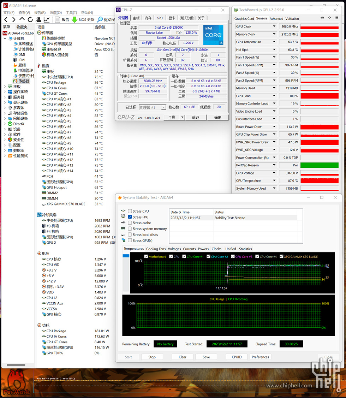Open the 处理器 #1 selection dropdown in CPU-Z
This screenshot has height=398, width=346.
click(x=153, y=107)
